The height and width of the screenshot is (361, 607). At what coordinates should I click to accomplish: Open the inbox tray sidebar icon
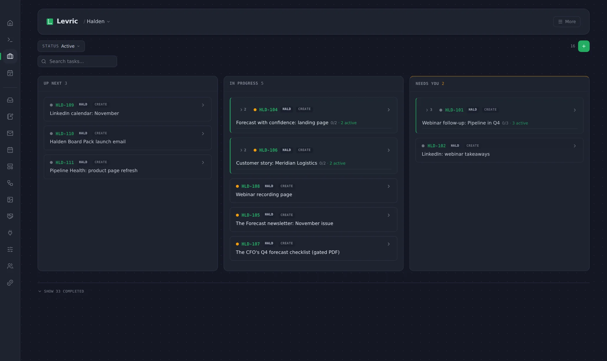pos(10,100)
